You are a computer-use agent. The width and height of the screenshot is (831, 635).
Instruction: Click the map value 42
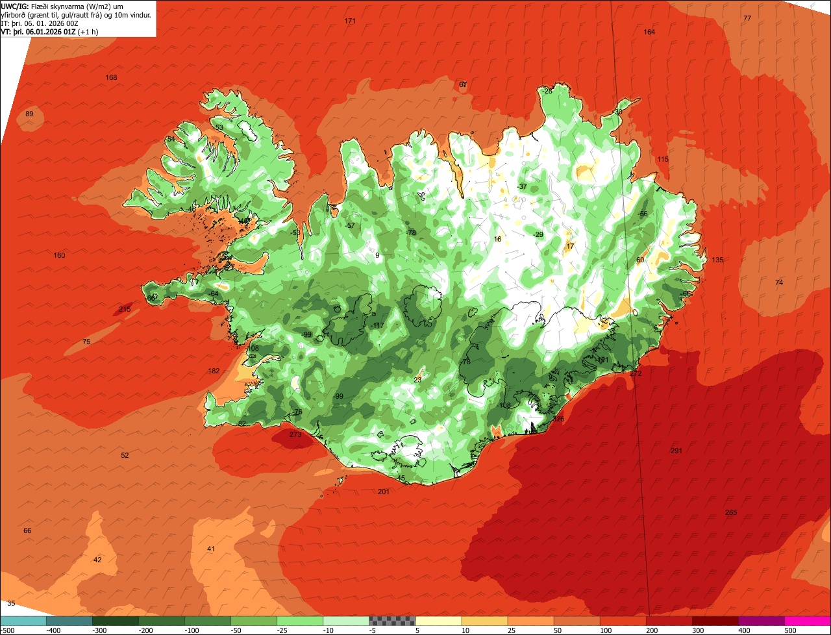click(97, 560)
